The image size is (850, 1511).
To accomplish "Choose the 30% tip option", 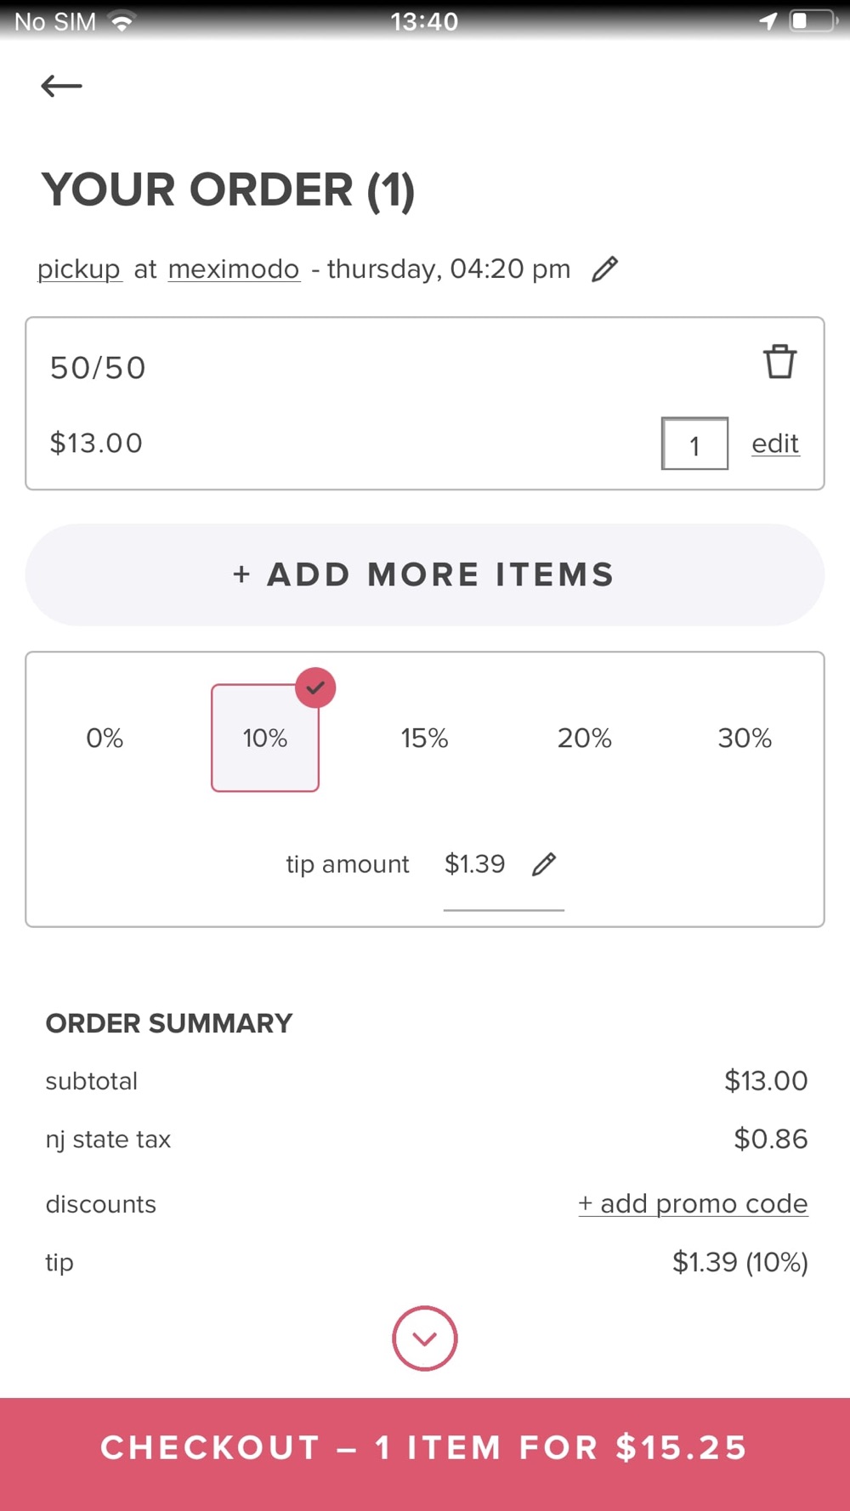I will 745,738.
